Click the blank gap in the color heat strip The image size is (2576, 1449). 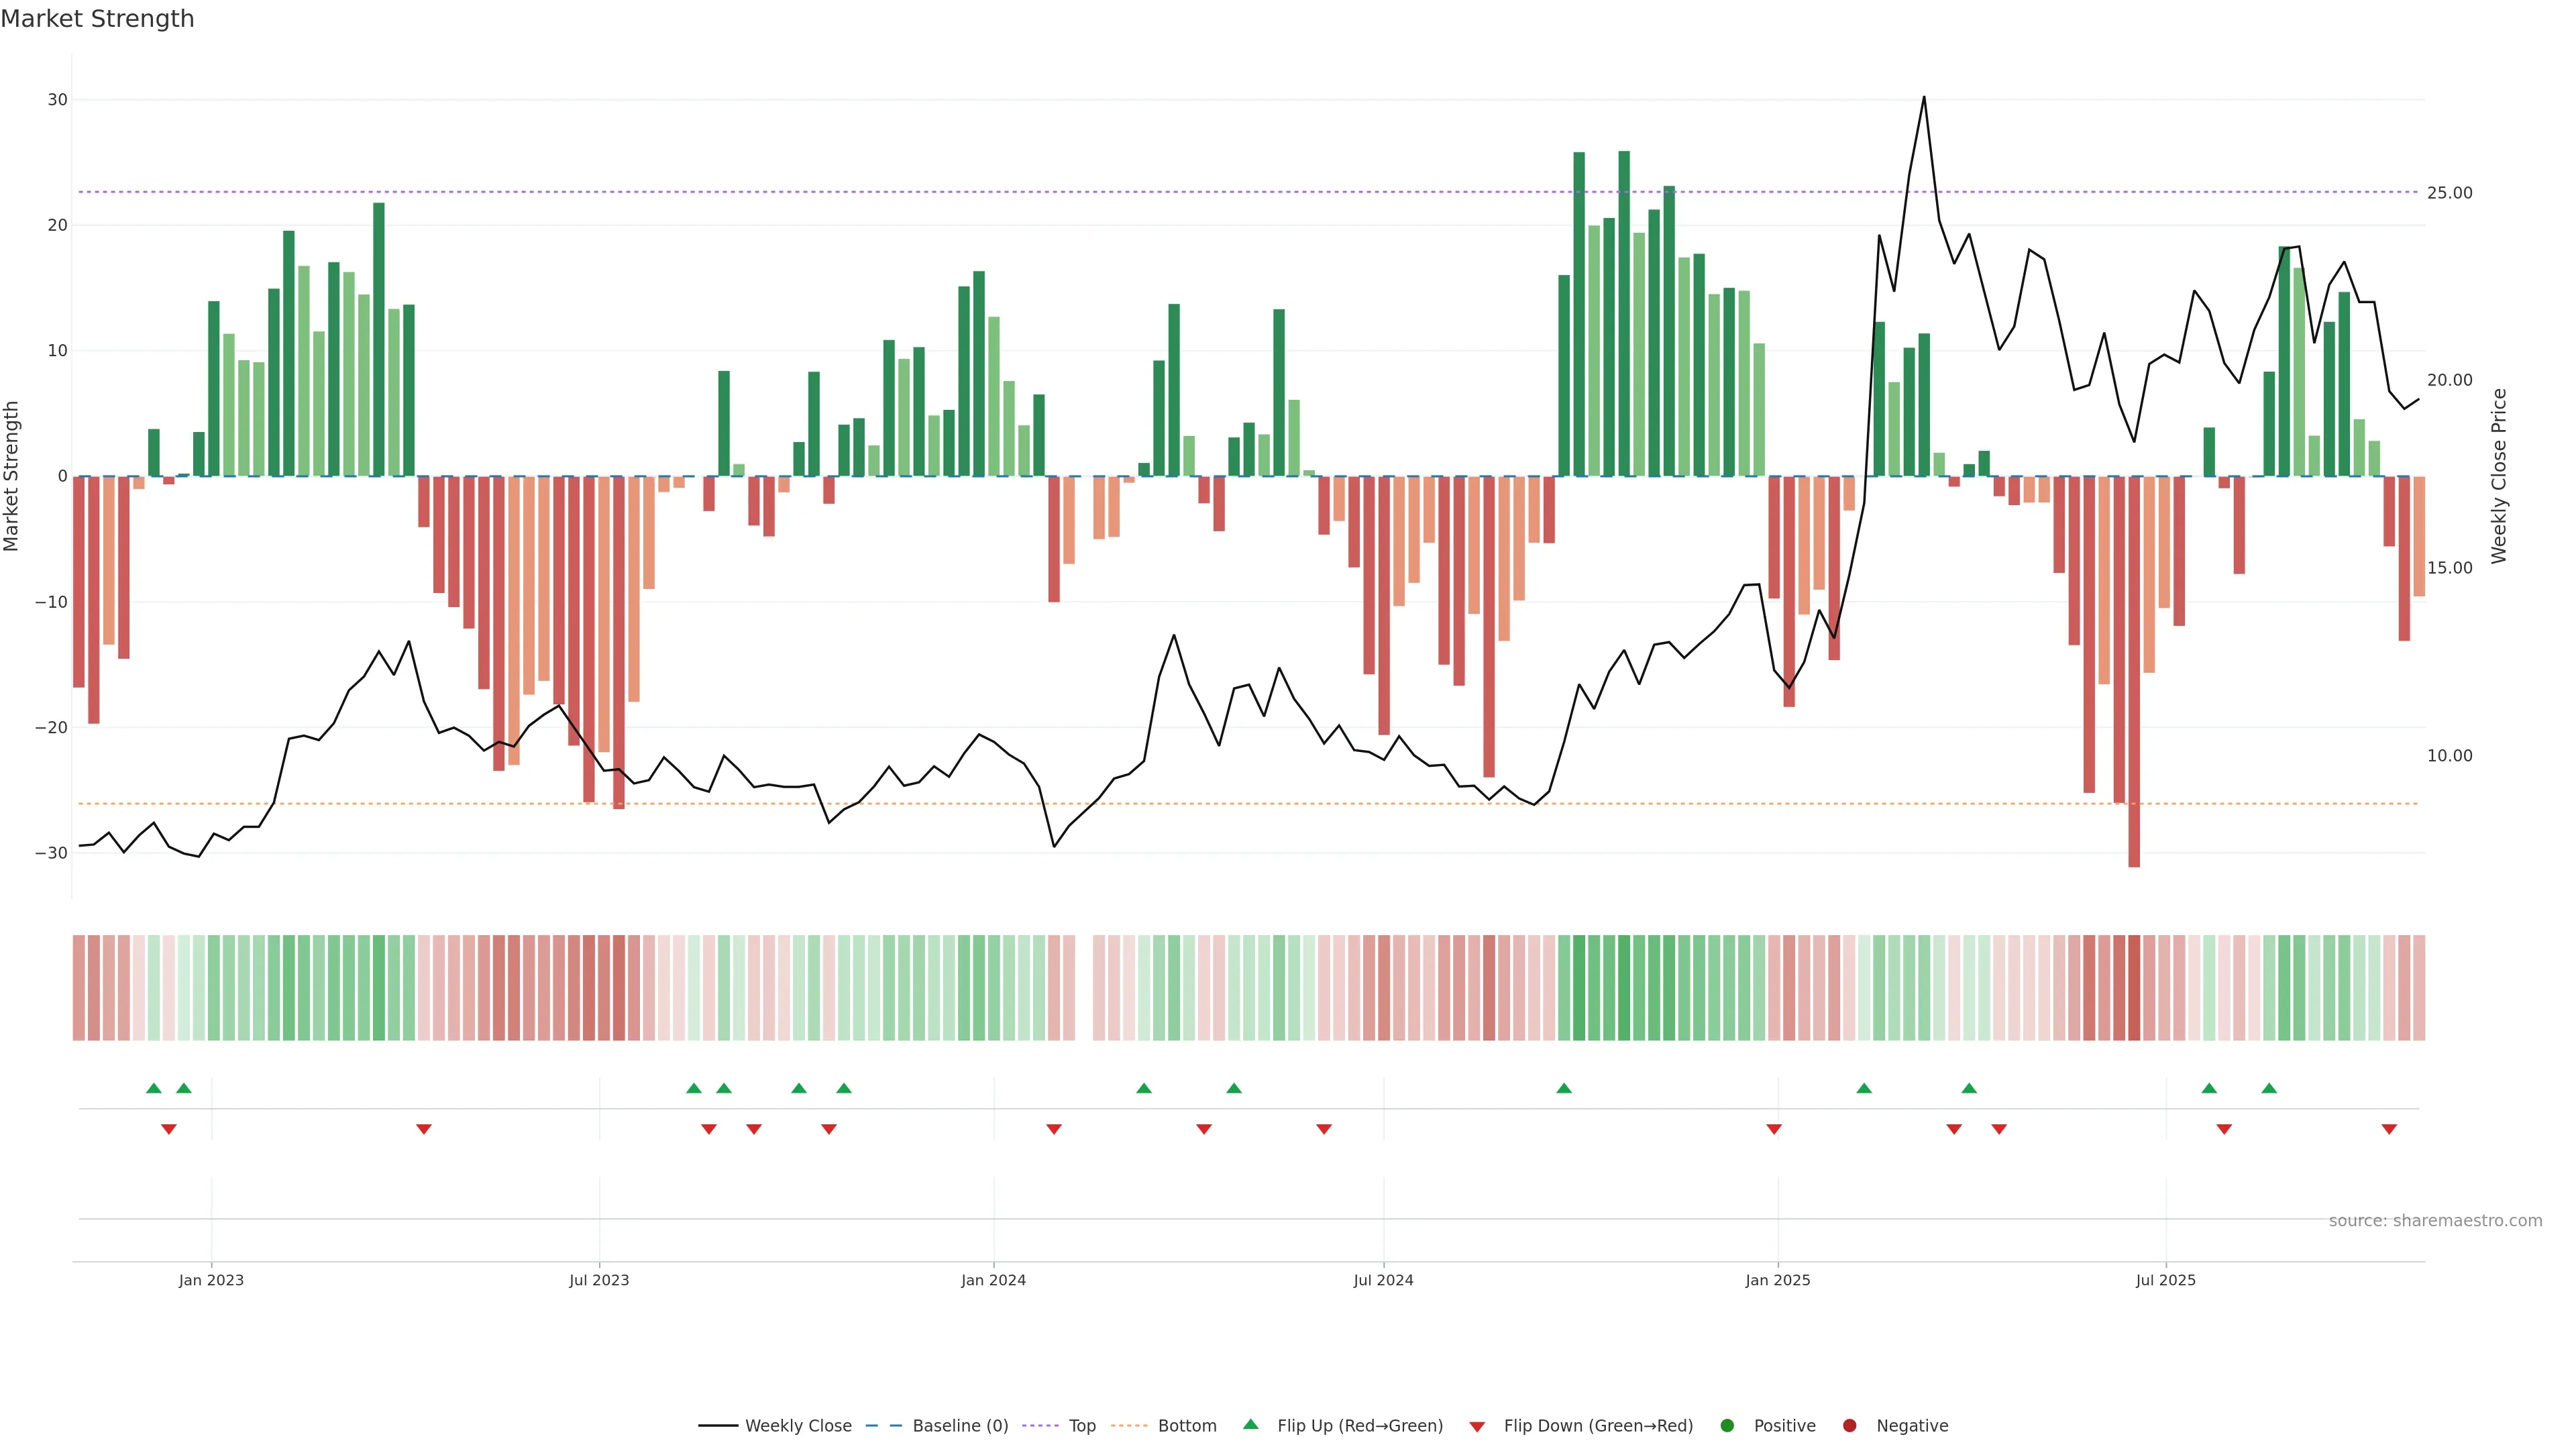(x=1084, y=987)
